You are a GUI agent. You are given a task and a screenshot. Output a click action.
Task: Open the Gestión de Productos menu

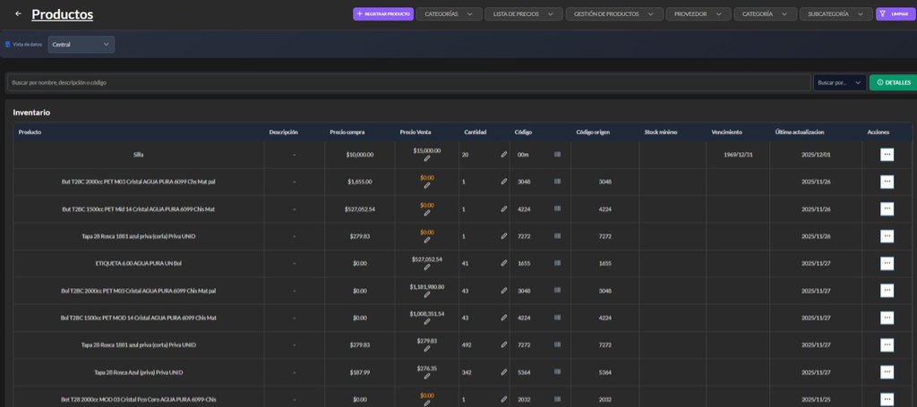[x=614, y=14]
